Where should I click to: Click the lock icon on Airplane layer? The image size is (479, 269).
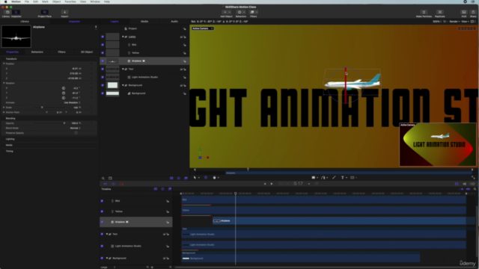click(185, 61)
